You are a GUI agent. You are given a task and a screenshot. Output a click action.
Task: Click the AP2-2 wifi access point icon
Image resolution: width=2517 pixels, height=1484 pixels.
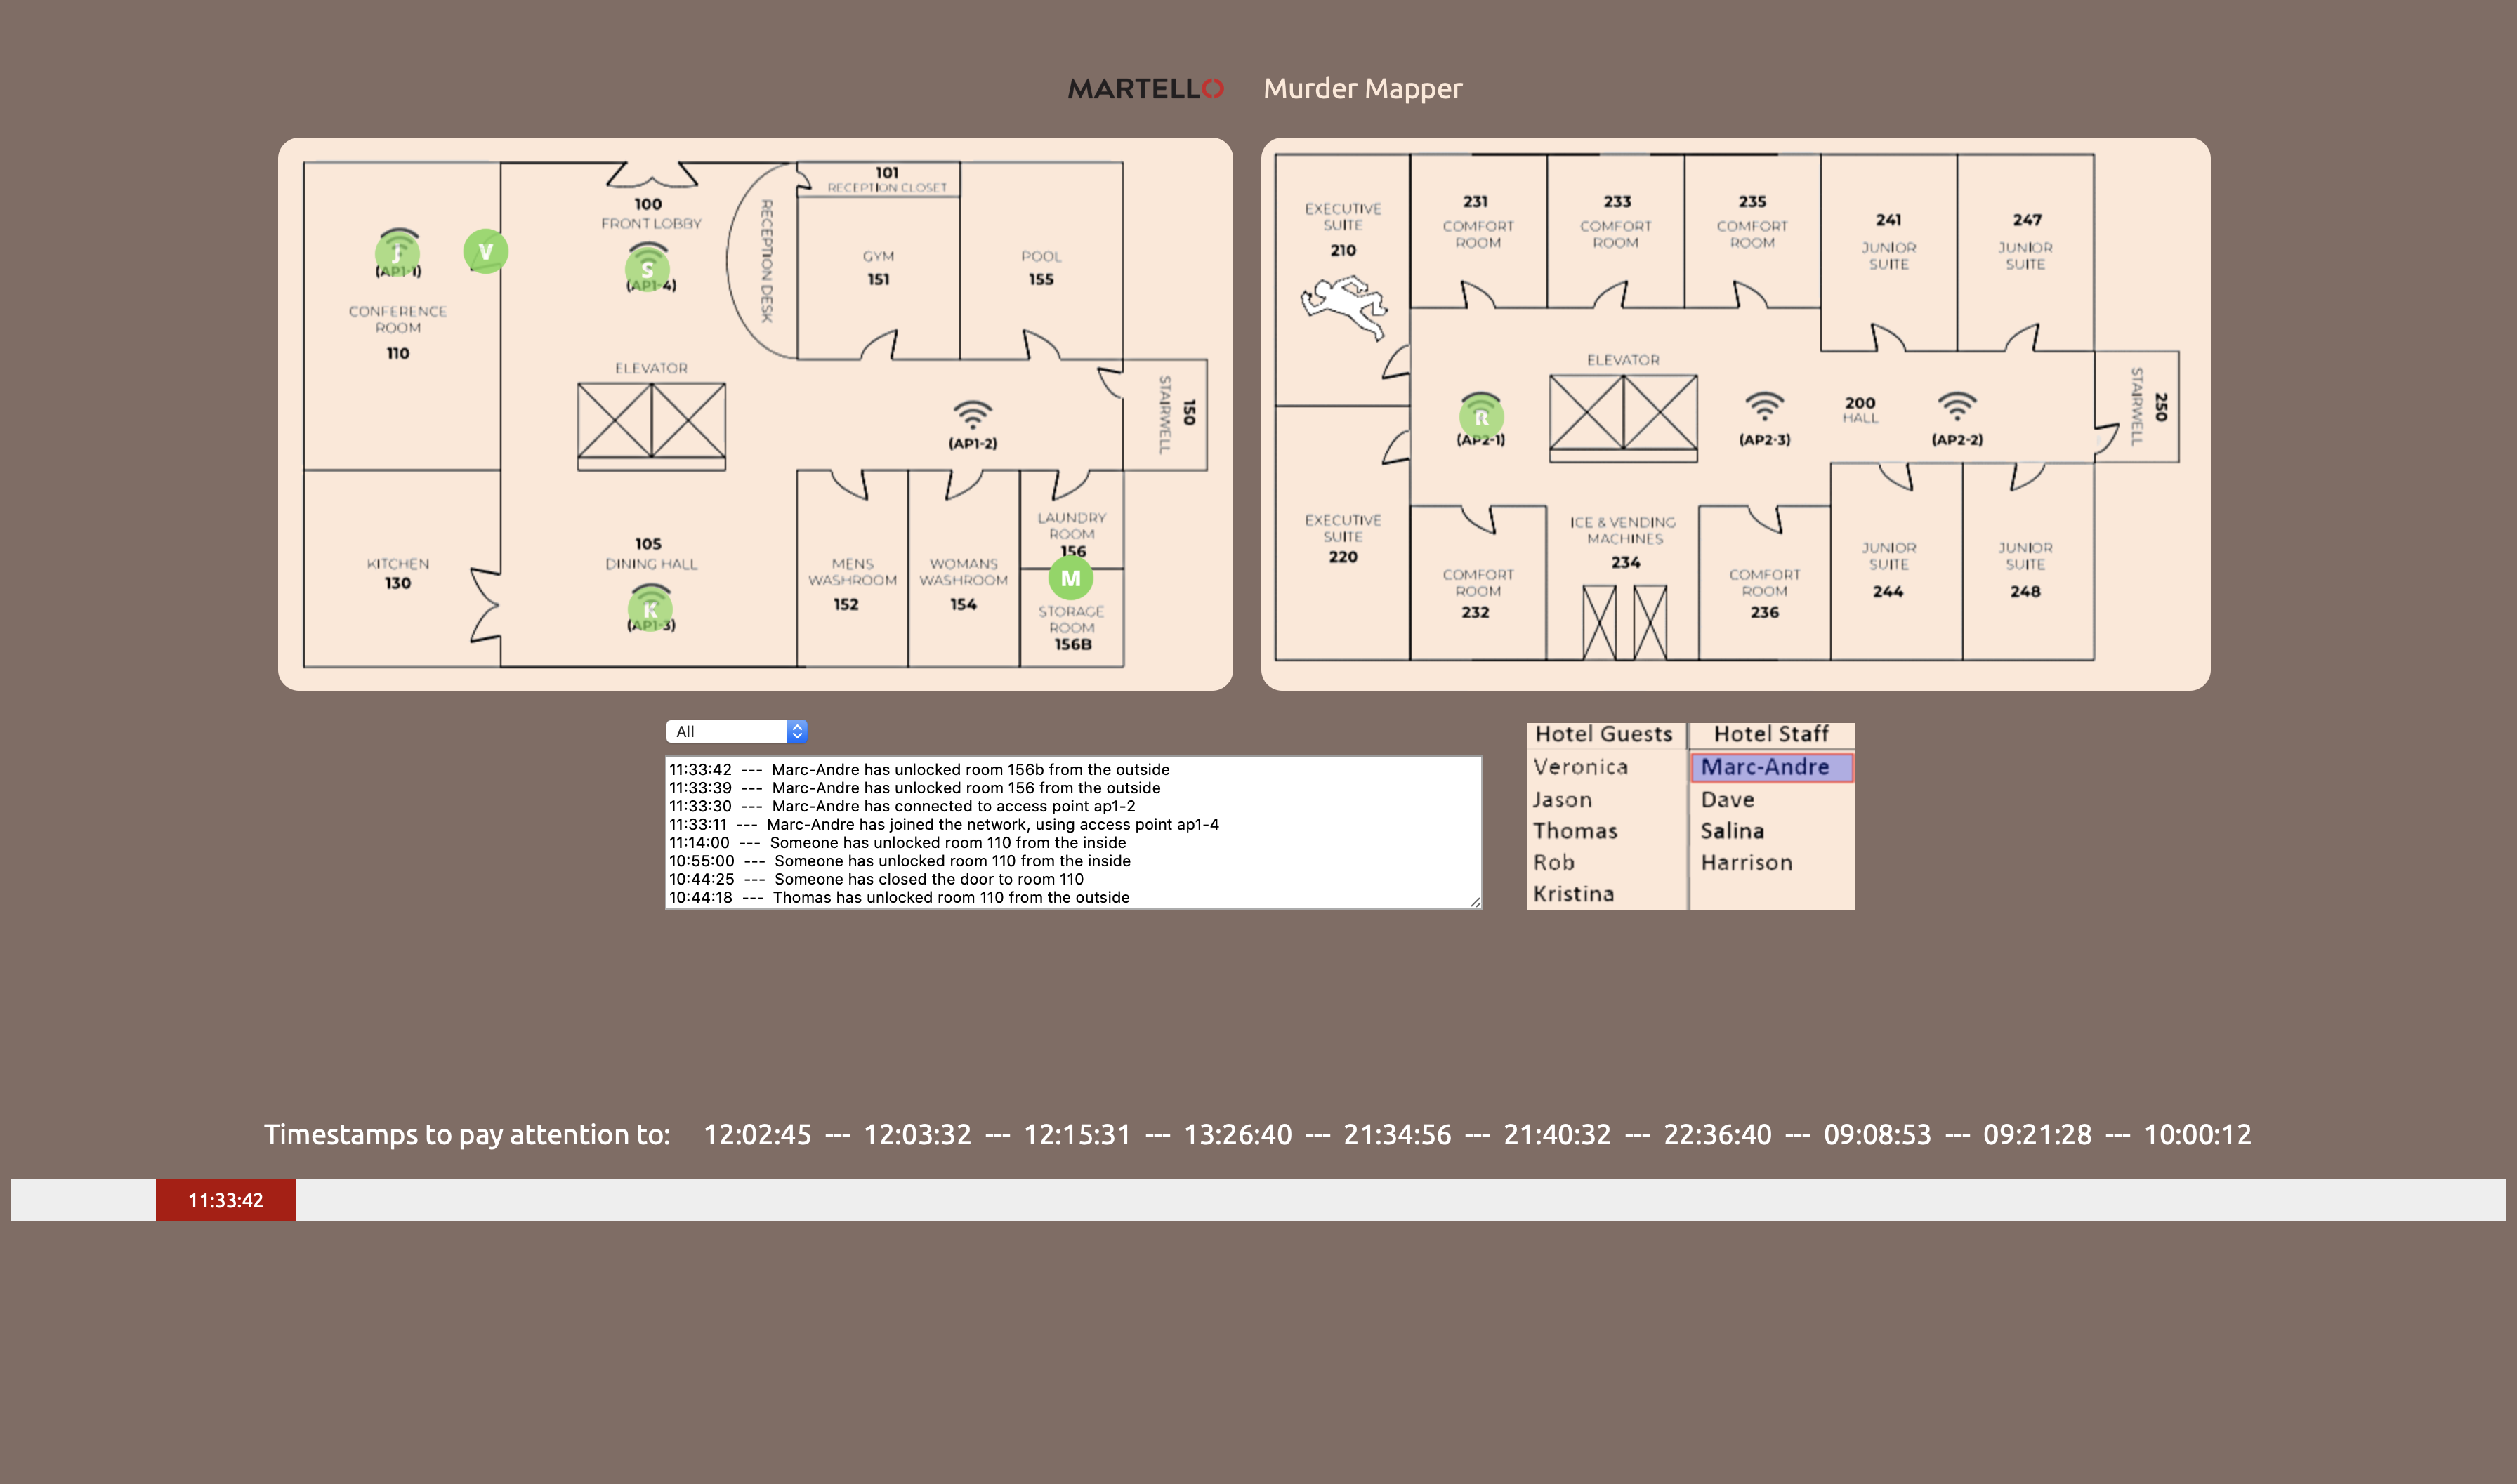point(1957,407)
